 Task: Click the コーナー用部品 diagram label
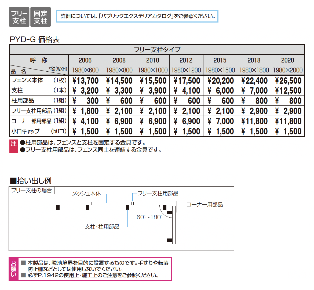click(205, 205)
